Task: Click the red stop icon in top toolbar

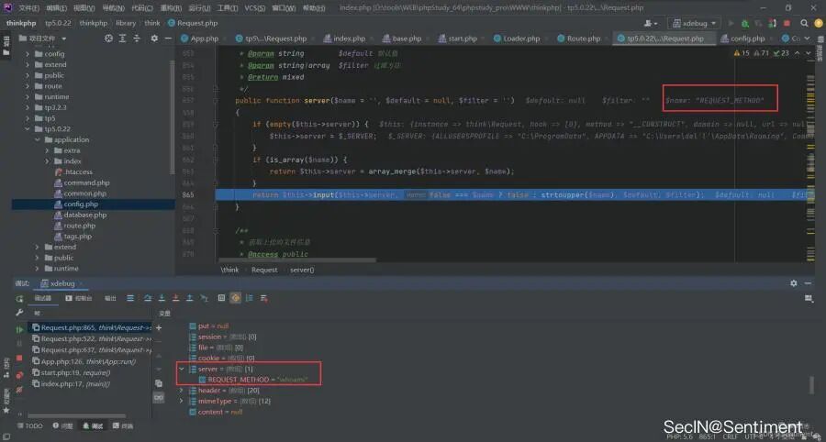Action: [787, 23]
